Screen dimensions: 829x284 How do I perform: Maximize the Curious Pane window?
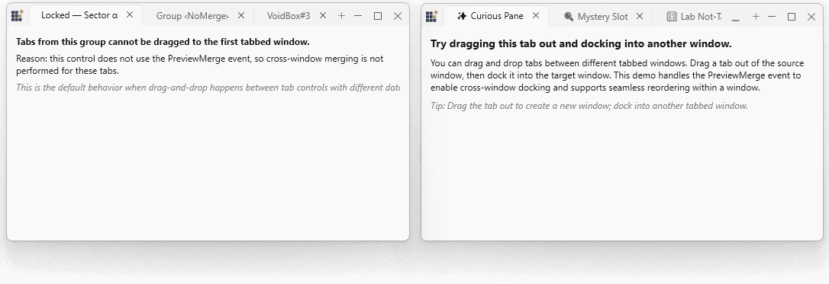792,17
